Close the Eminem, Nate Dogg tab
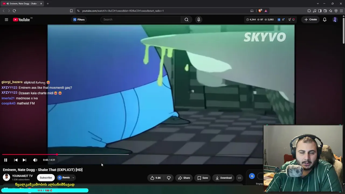Screen dimensions: 345x194 pos(41,4)
